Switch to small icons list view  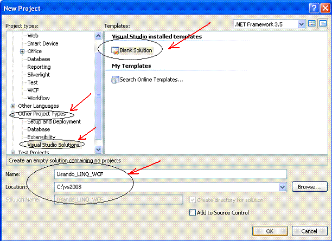(322, 24)
